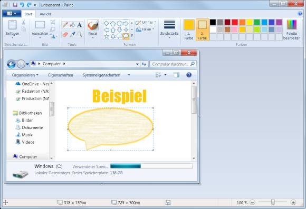
Task: Open the Füllen fill dropdown
Action: [145, 29]
